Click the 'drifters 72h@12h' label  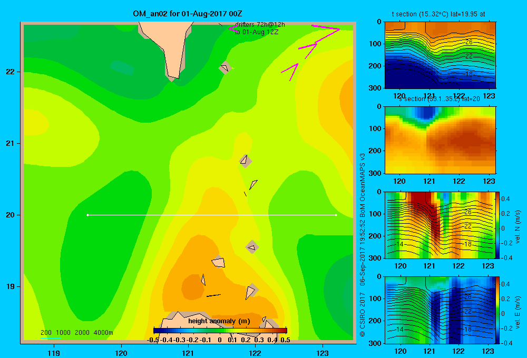click(260, 25)
